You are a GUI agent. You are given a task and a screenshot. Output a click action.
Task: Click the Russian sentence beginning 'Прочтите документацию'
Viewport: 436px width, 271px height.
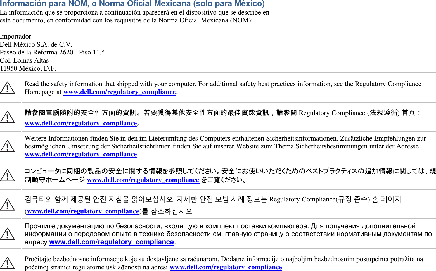167,226
